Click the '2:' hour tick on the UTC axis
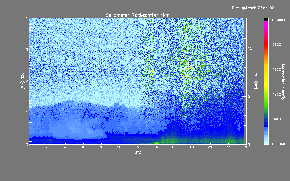This screenshot has width=290, height=181. (47, 147)
